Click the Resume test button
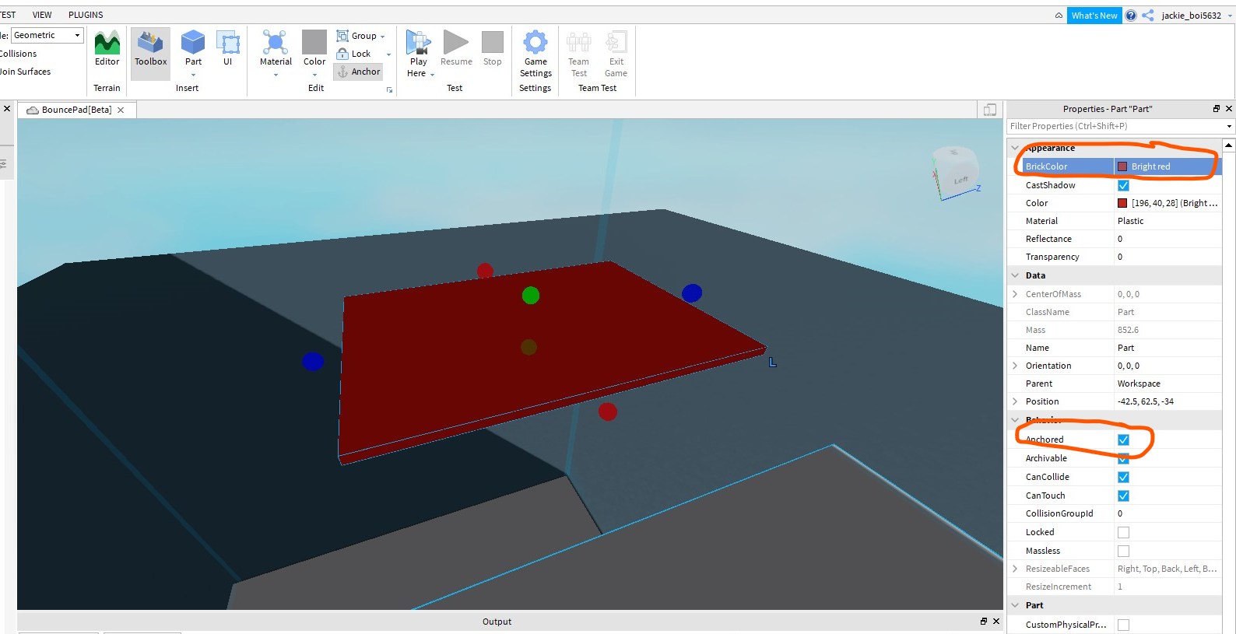The width and height of the screenshot is (1236, 634). click(x=456, y=49)
